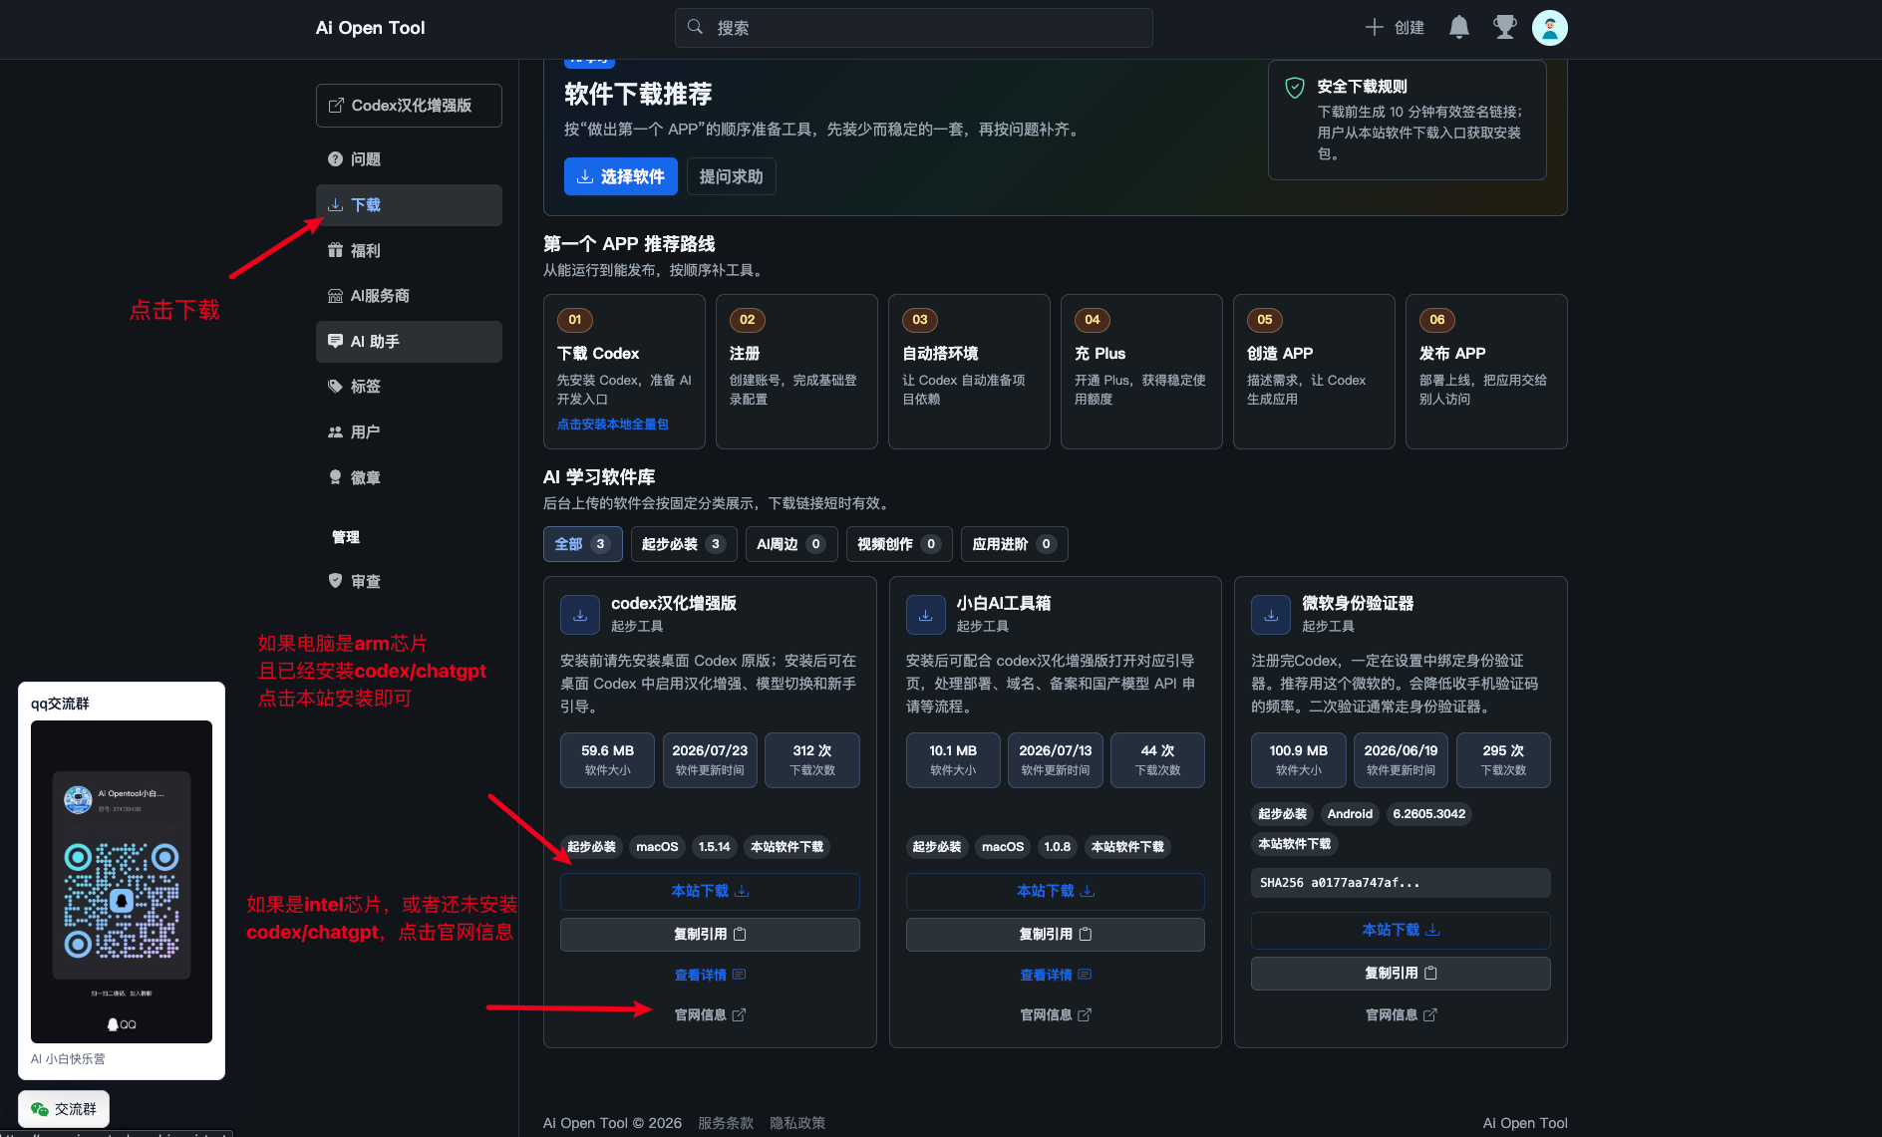This screenshot has width=1882, height=1137.
Task: Click 本站下载 for codex汉化增强版
Action: click(710, 892)
